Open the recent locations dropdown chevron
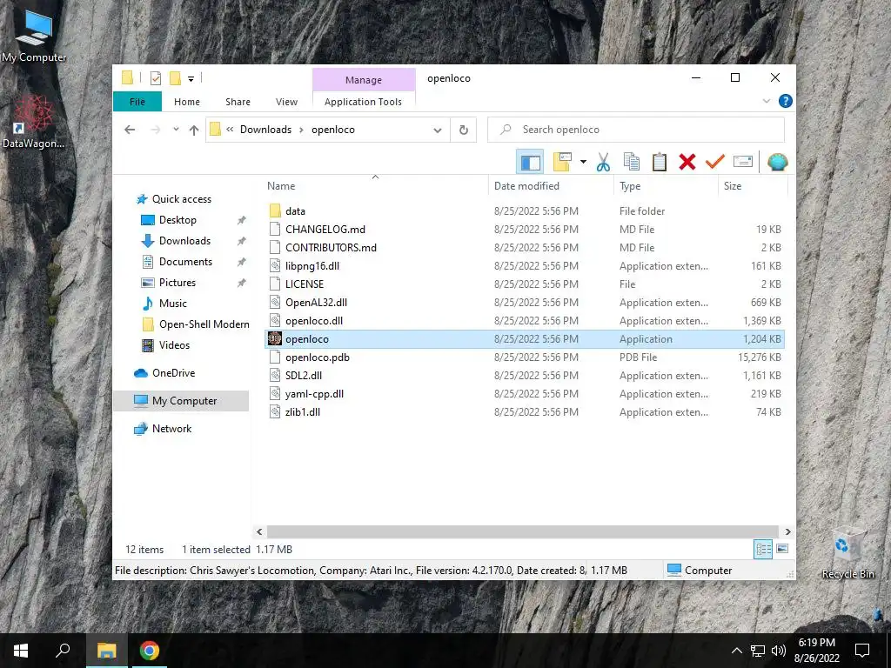Screen dimensions: 891x668 tap(176, 130)
